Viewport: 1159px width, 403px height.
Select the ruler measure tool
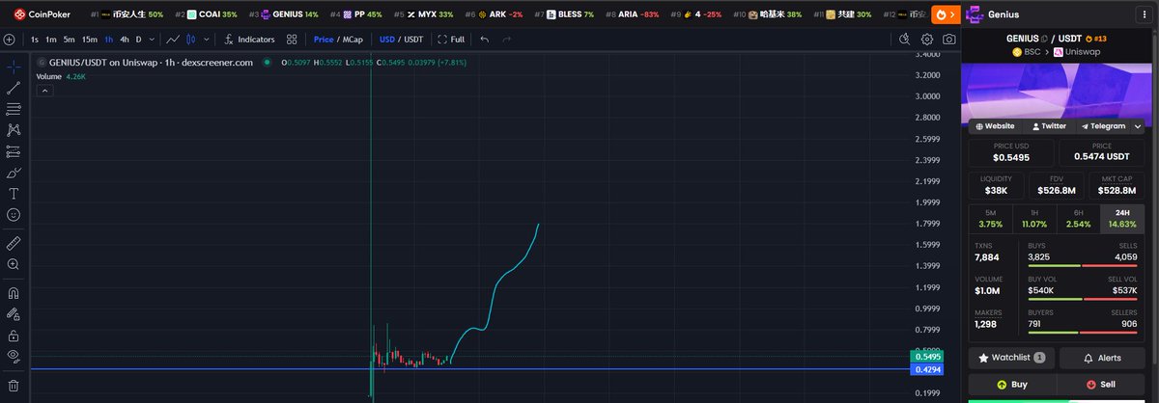point(14,243)
